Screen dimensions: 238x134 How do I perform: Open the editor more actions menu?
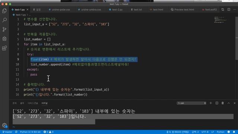click(235, 10)
